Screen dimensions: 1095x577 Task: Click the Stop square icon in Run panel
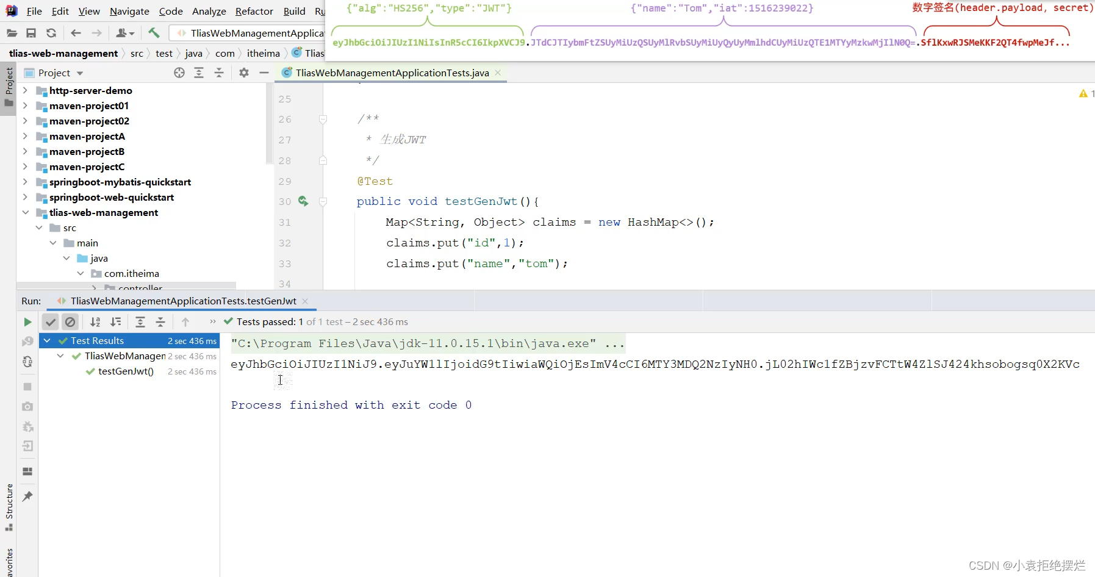pyautogui.click(x=27, y=387)
